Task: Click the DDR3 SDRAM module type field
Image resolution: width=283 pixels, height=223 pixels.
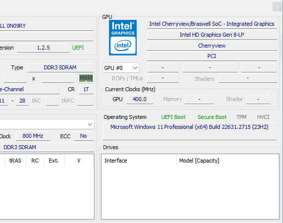Action: pos(47,147)
